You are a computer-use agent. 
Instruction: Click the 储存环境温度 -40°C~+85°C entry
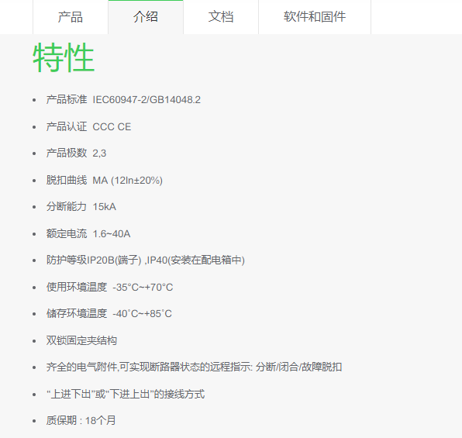[x=109, y=314]
